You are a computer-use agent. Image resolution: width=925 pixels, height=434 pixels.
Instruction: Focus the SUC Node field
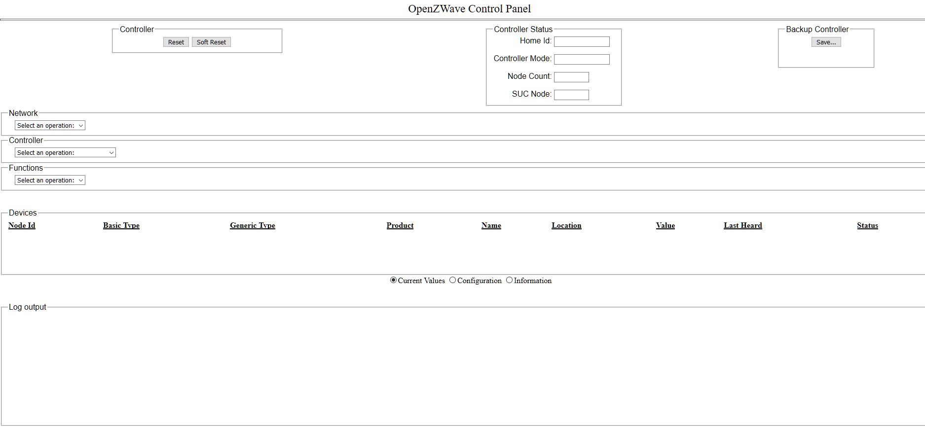click(x=571, y=95)
